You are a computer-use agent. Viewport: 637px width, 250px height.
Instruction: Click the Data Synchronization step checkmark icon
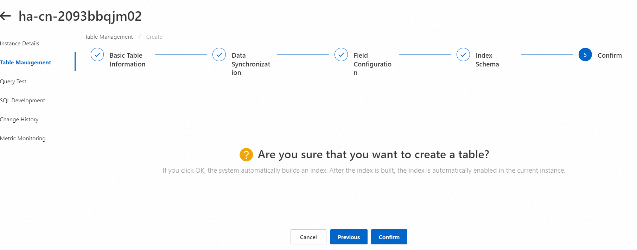pos(219,55)
